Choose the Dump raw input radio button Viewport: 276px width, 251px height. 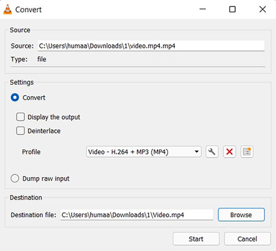tap(15, 178)
